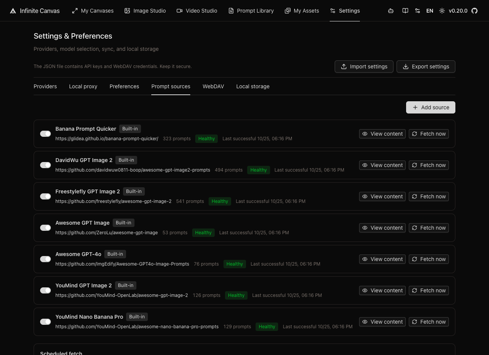
Task: Open the AI assistant robot icon
Action: click(391, 11)
